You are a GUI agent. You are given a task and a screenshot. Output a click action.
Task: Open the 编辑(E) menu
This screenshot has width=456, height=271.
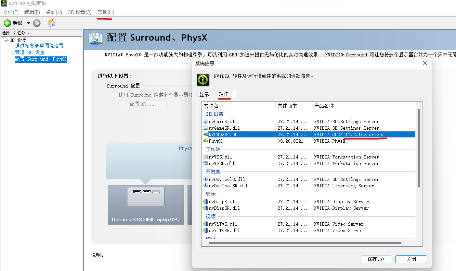(32, 12)
